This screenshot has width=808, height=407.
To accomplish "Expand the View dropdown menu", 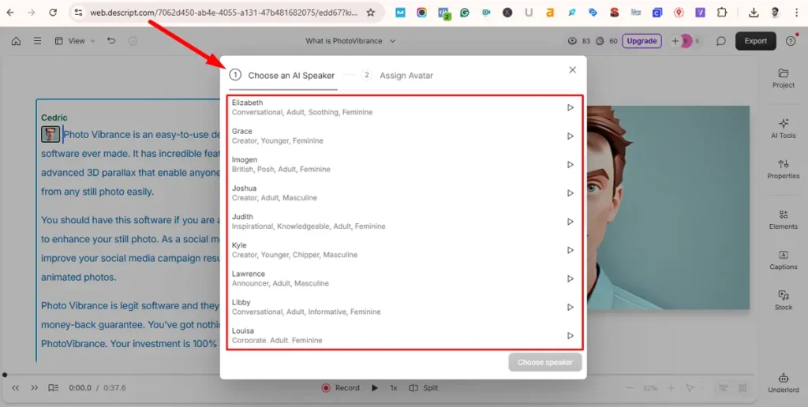I will click(x=75, y=41).
